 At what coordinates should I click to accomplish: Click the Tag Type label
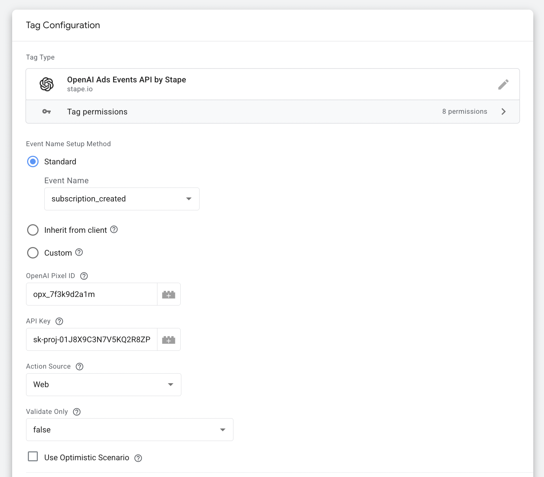[40, 57]
